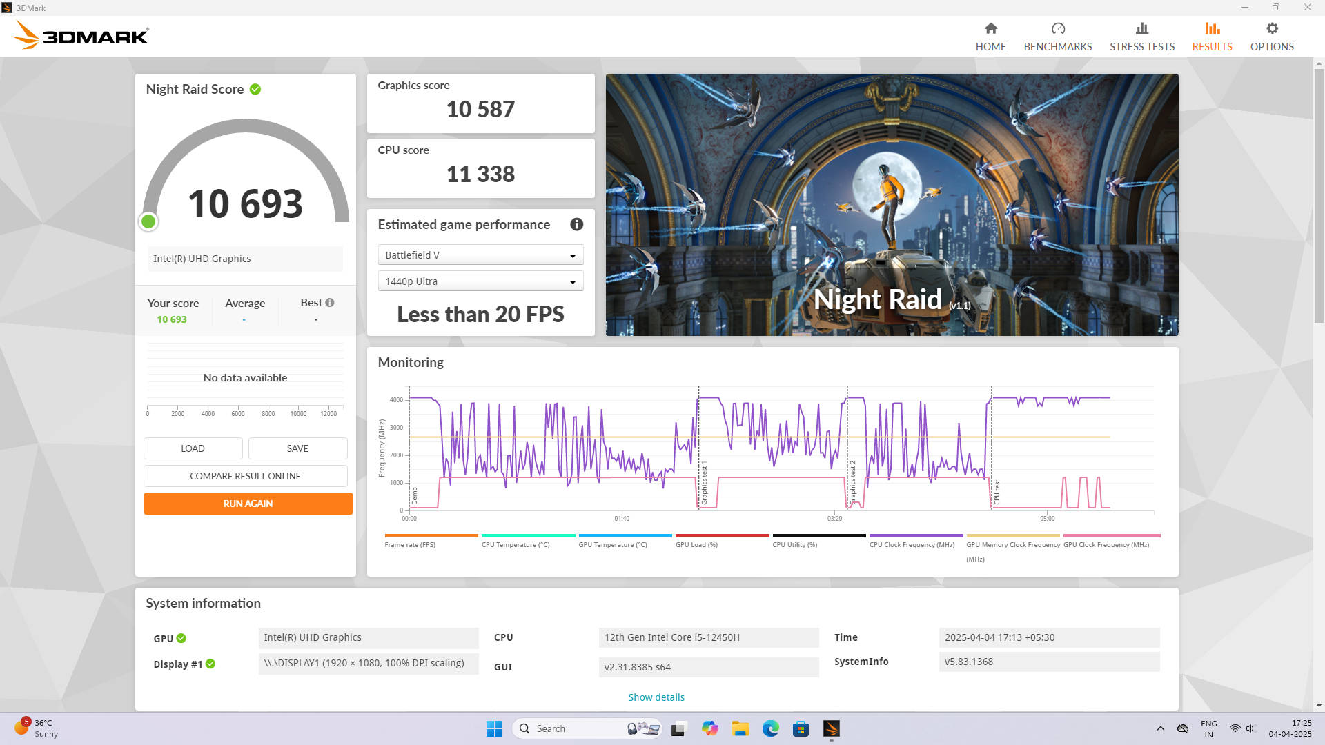Click the CPU field 12th Gen Intel Core
1325x745 pixels.
tap(709, 638)
